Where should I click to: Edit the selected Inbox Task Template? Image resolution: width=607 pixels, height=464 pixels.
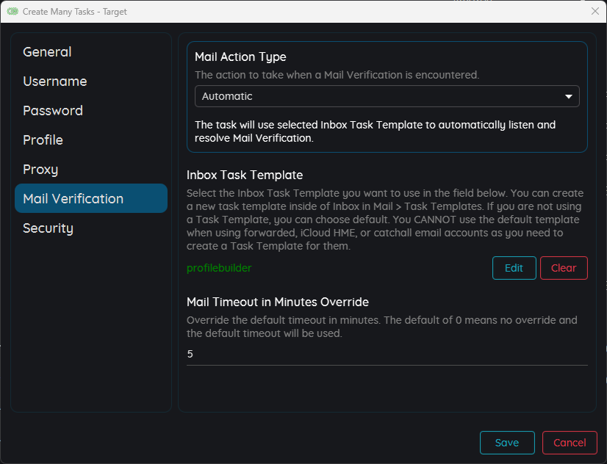point(514,268)
